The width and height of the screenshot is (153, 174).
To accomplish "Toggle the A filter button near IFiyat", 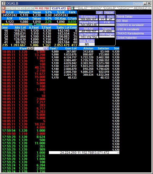I will [29, 48].
